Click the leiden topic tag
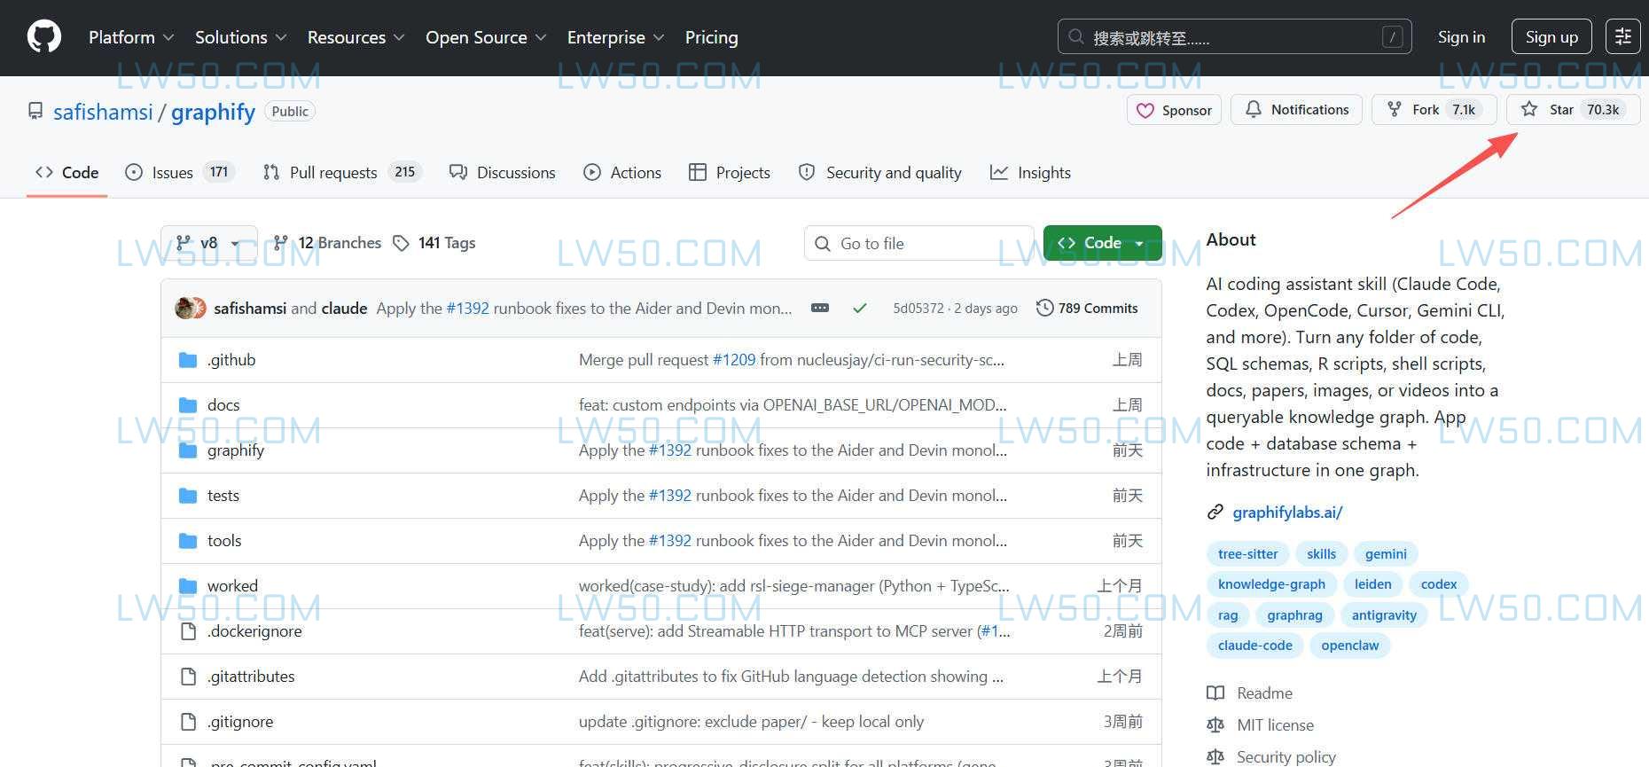This screenshot has width=1649, height=767. point(1372,584)
